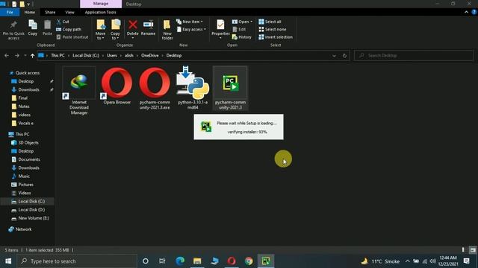Select the pycharm-community-2021.3.exe file
The image size is (478, 268).
click(x=155, y=88)
